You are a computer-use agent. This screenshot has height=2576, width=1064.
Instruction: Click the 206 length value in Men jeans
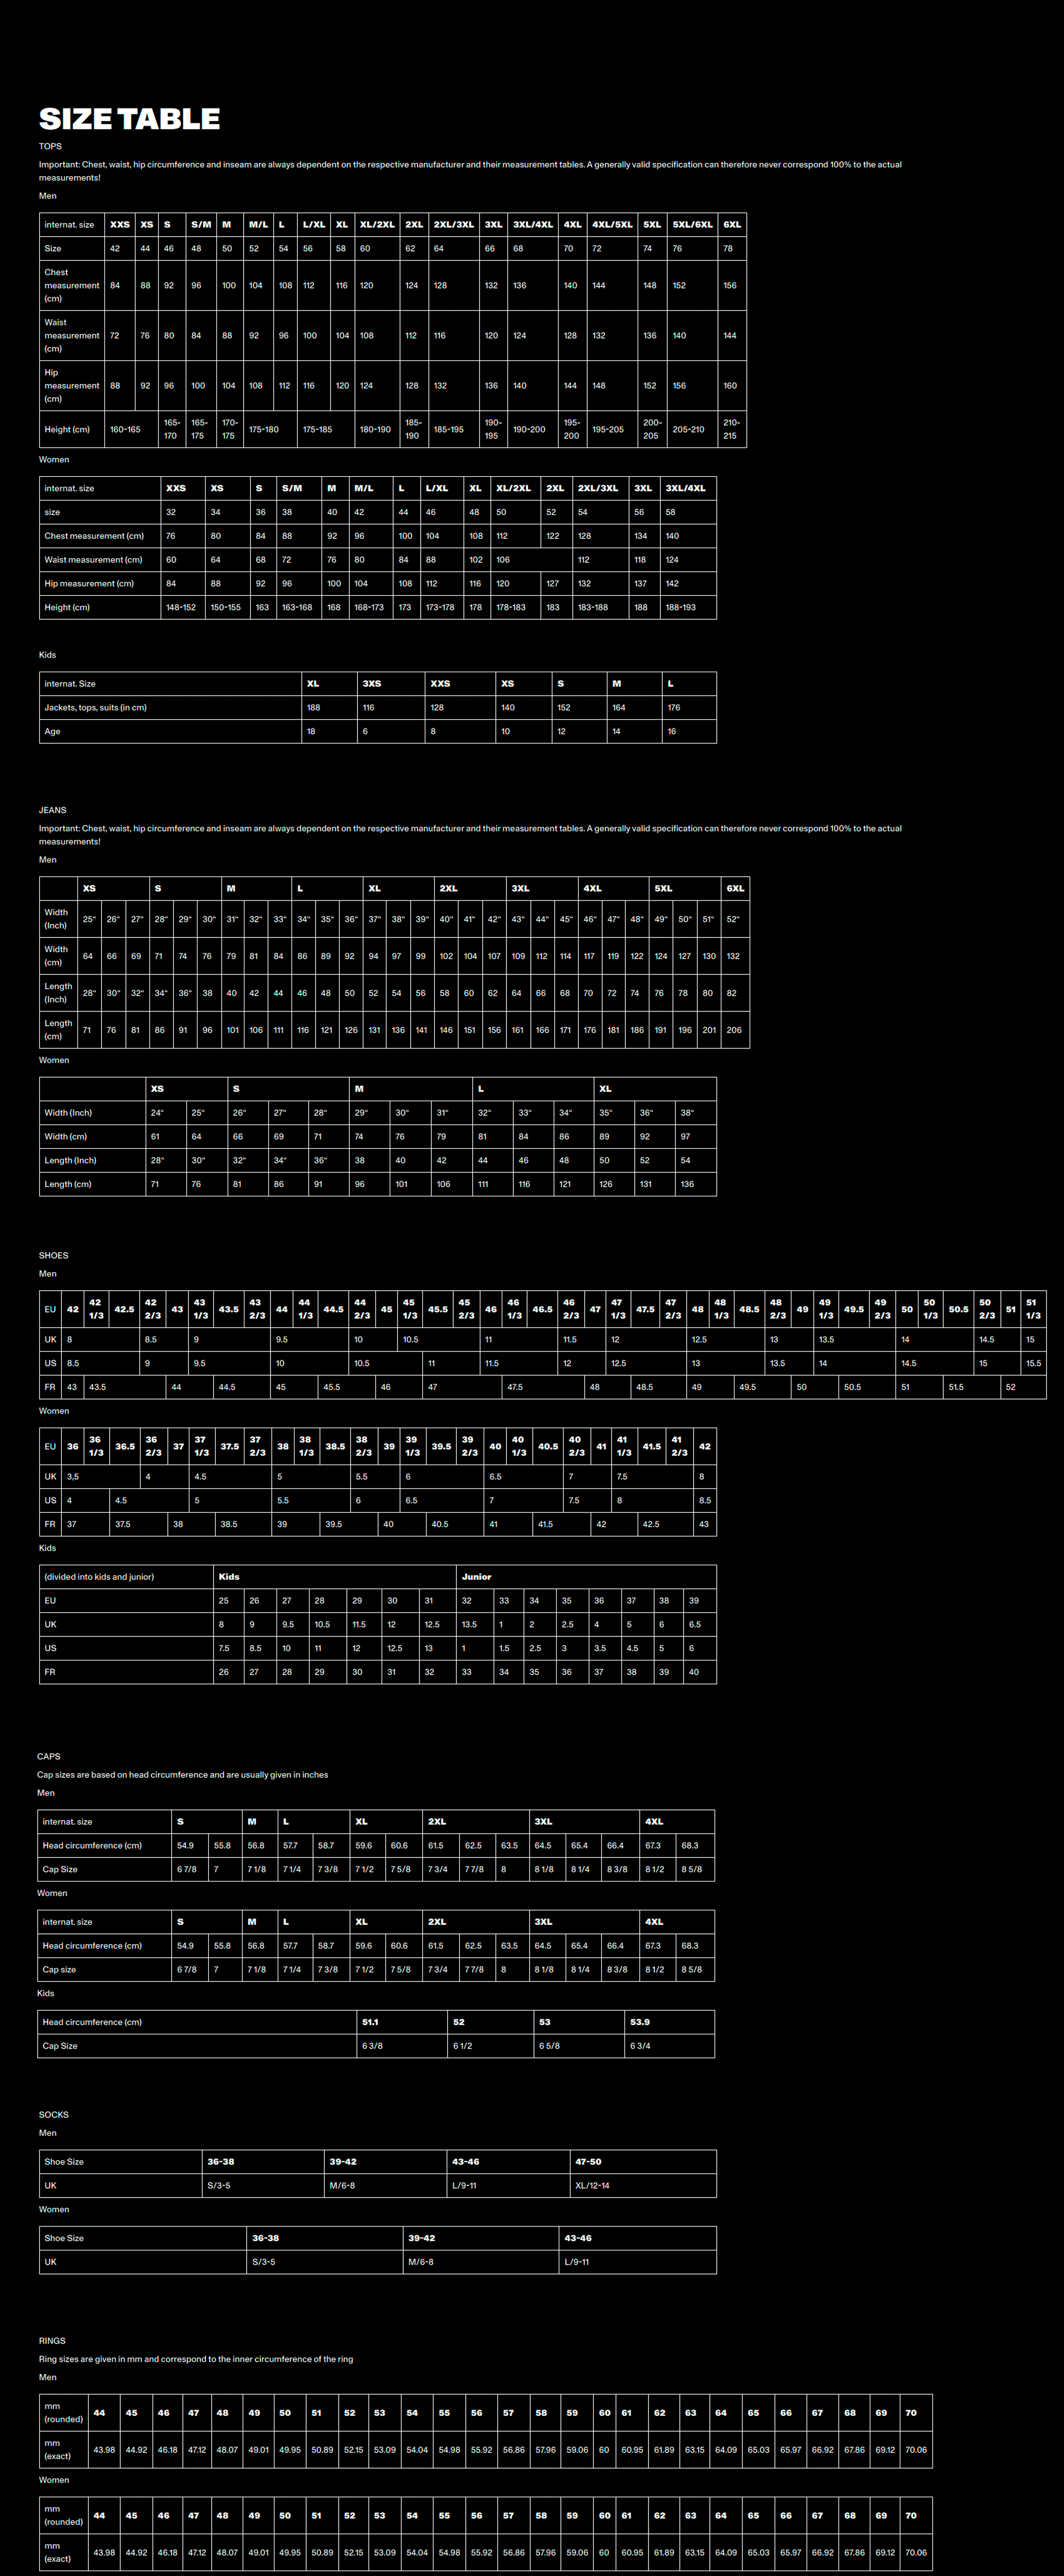(735, 1030)
